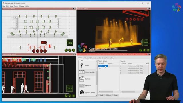The width and height of the screenshot is (183, 103).
Task: Switch to the Media tab
Action: coord(99,58)
